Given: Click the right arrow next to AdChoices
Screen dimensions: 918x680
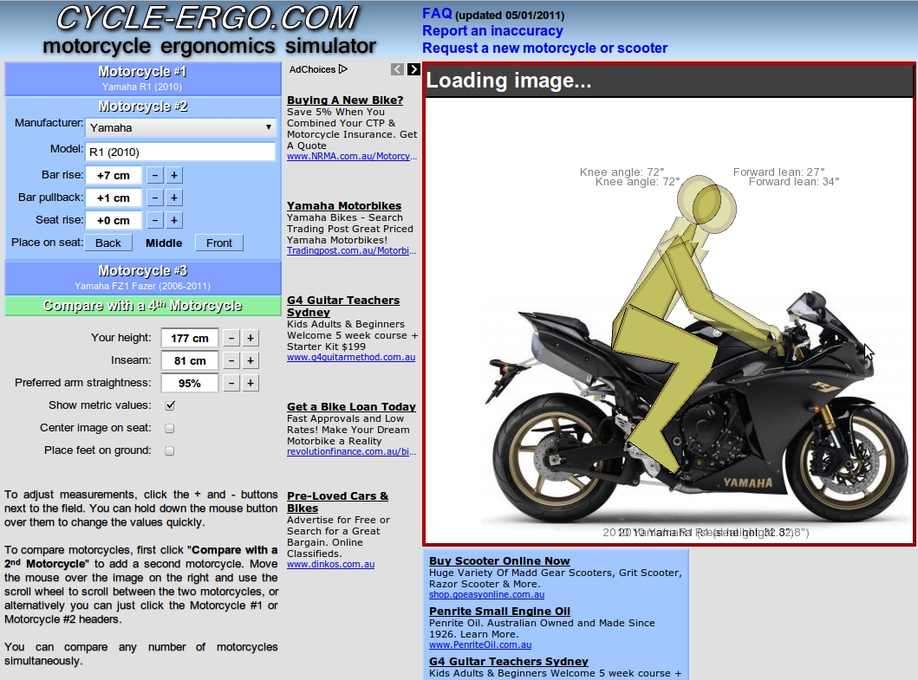Looking at the screenshot, I should [x=412, y=69].
